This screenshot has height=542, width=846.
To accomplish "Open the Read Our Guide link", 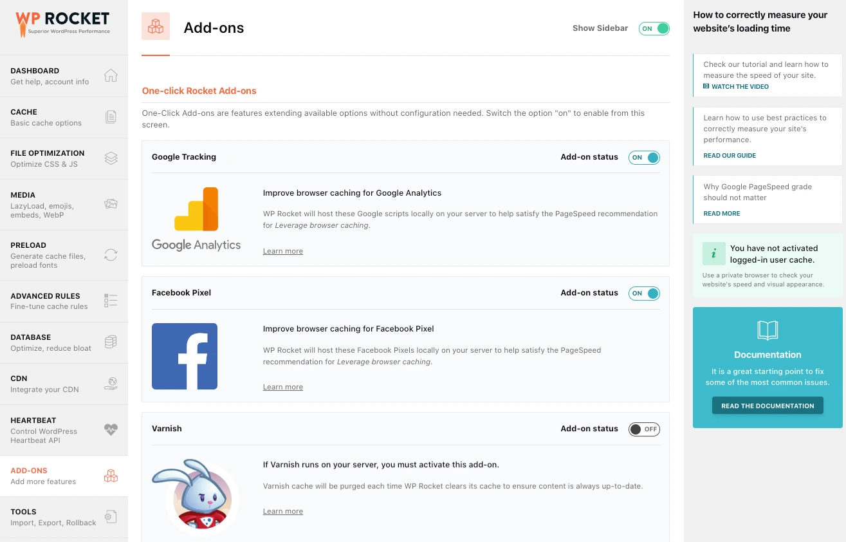I will click(730, 155).
